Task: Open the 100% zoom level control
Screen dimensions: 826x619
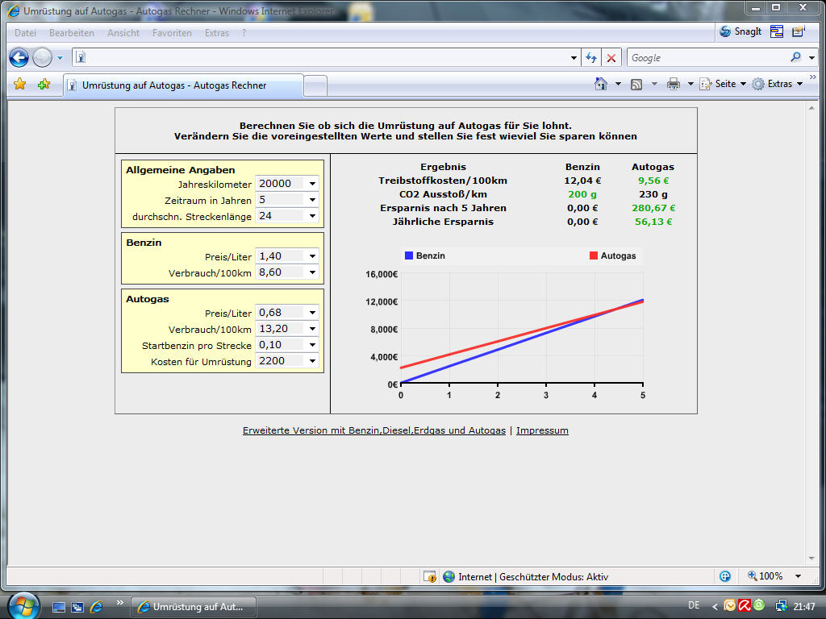Action: [770, 576]
